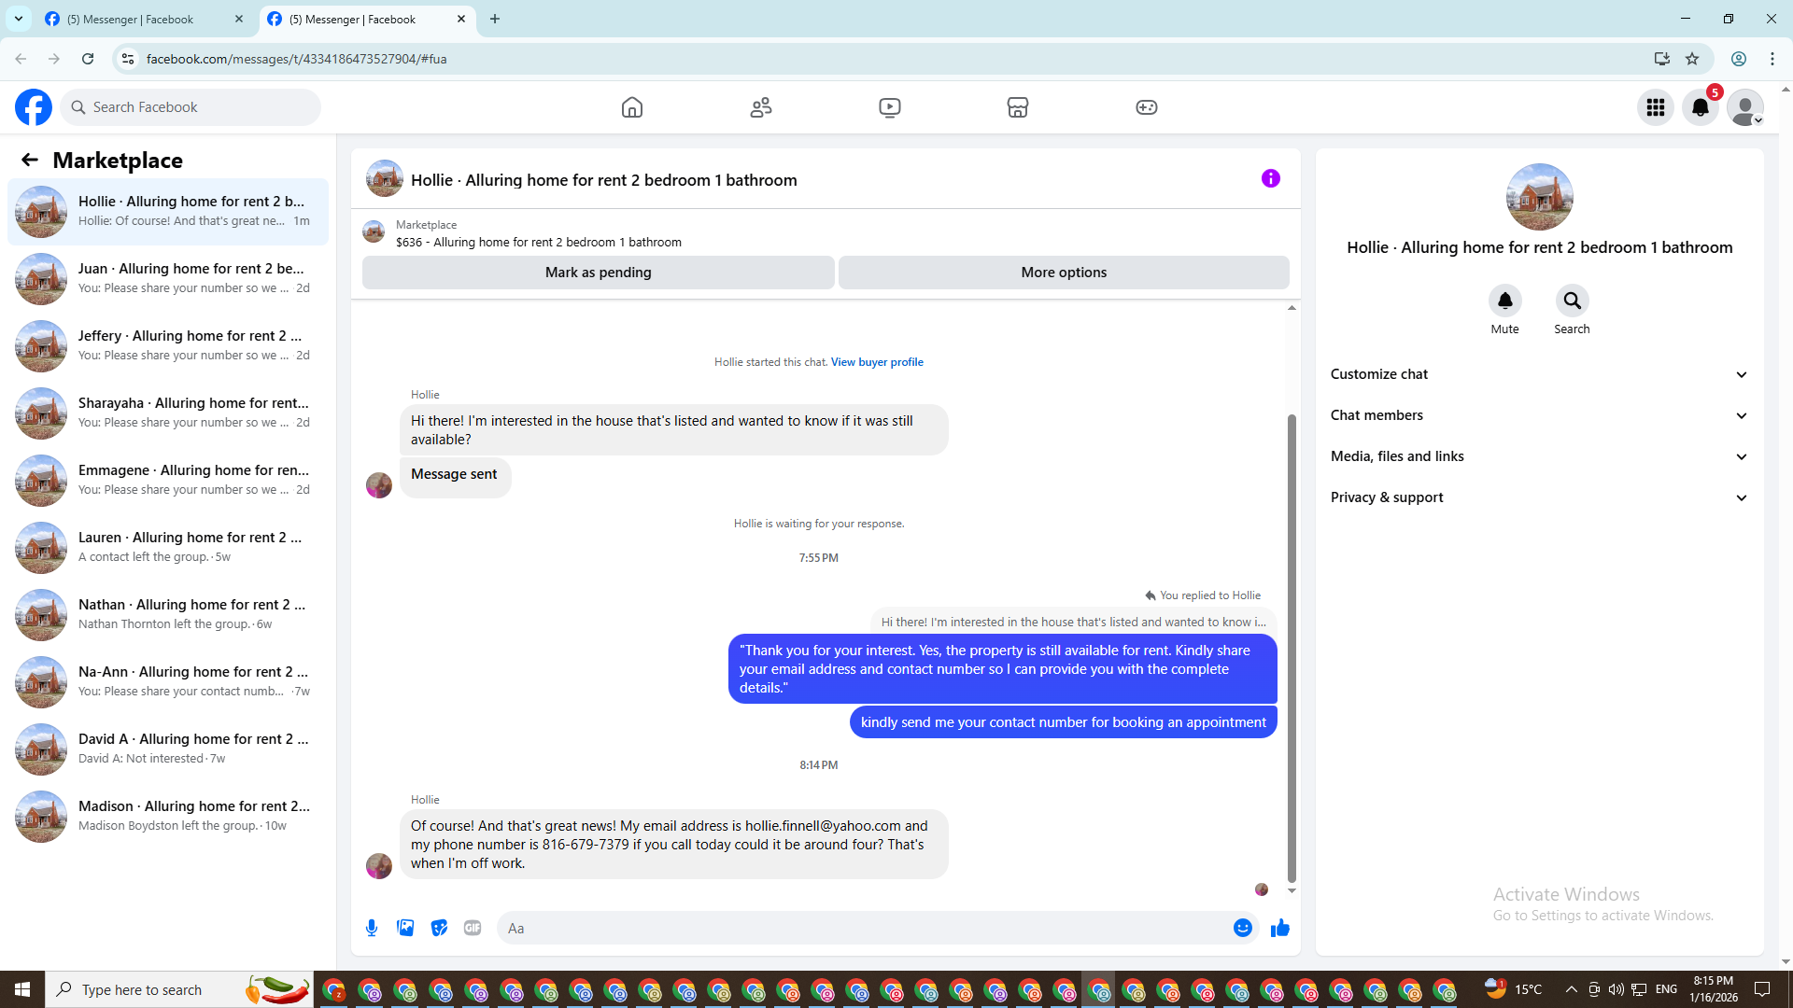Open the sticker picker icon
Screen dimensions: 1793x1008
[x=439, y=928]
